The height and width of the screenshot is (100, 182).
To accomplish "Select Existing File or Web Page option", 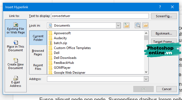I will [16, 28].
